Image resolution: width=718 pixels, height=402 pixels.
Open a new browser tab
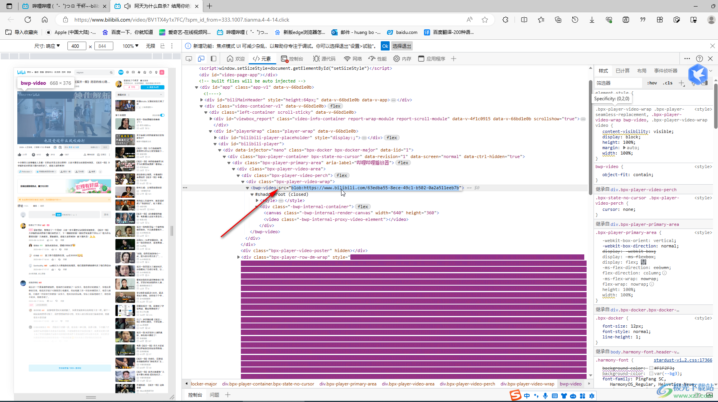(x=209, y=6)
